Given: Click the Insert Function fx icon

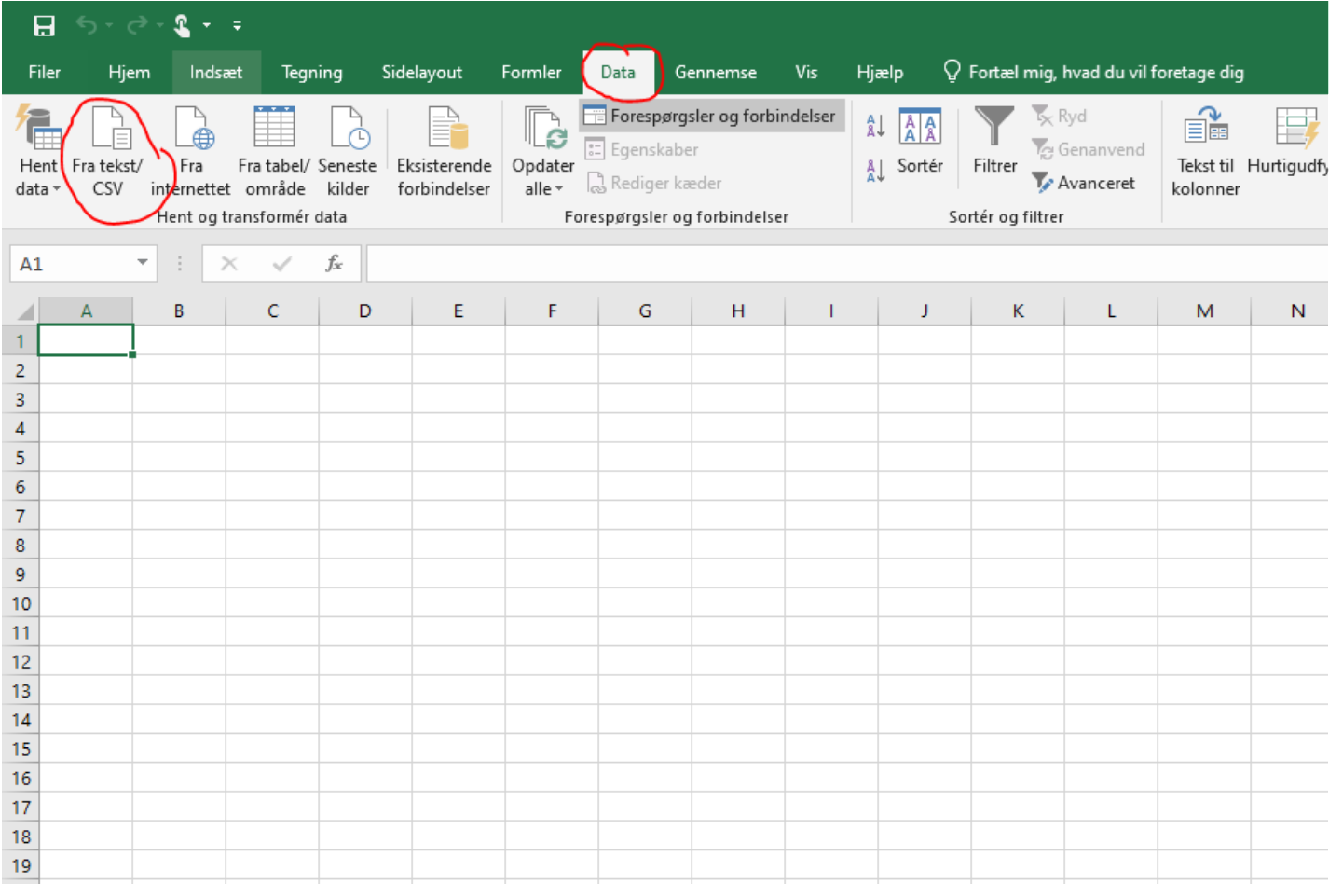Looking at the screenshot, I should click(334, 264).
